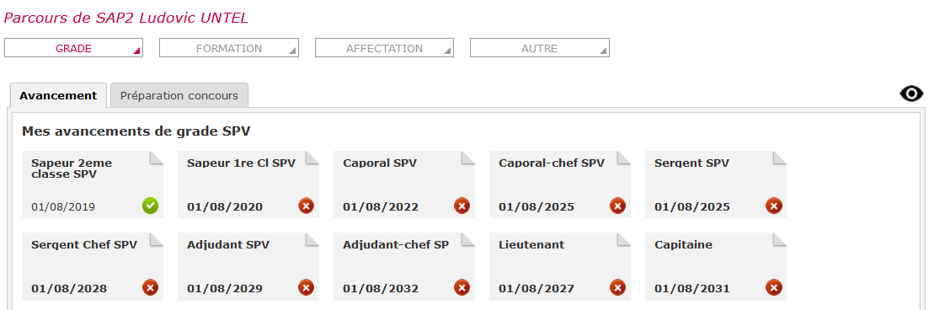Click red cross icon on Adjudant SPV card

click(307, 288)
